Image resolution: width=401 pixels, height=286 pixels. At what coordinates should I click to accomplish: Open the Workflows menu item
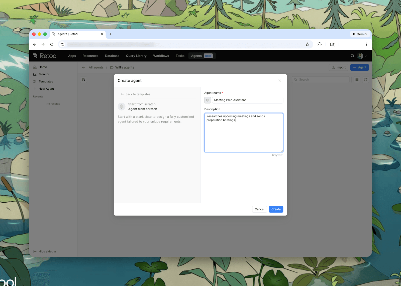tap(161, 56)
